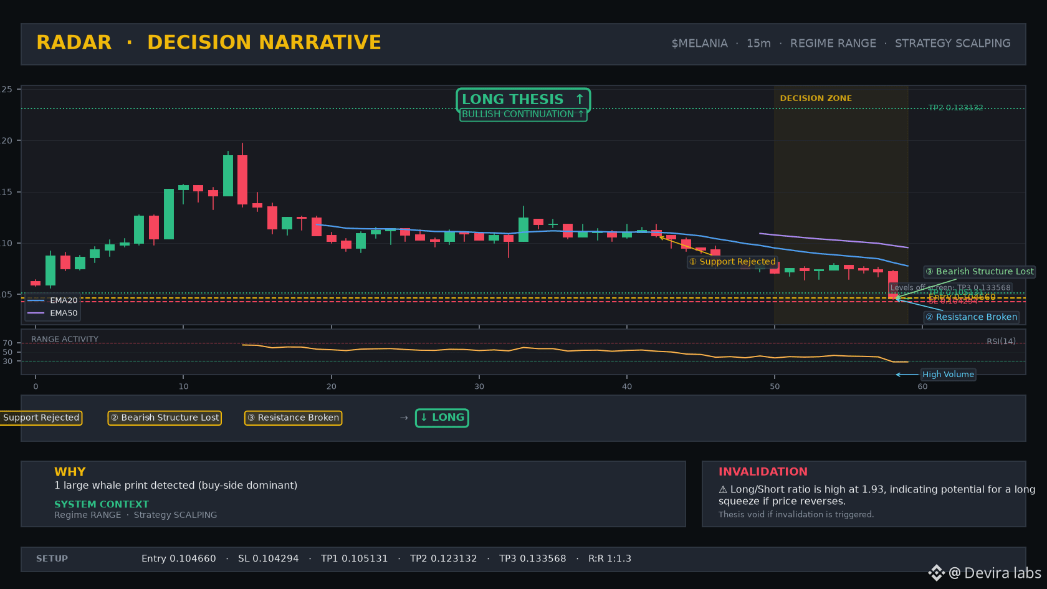Click the ③ Resistance Broken chip below the chart

(293, 418)
